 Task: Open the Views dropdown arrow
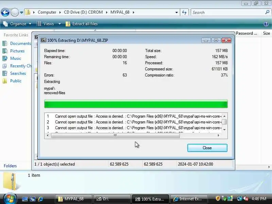pos(60,24)
